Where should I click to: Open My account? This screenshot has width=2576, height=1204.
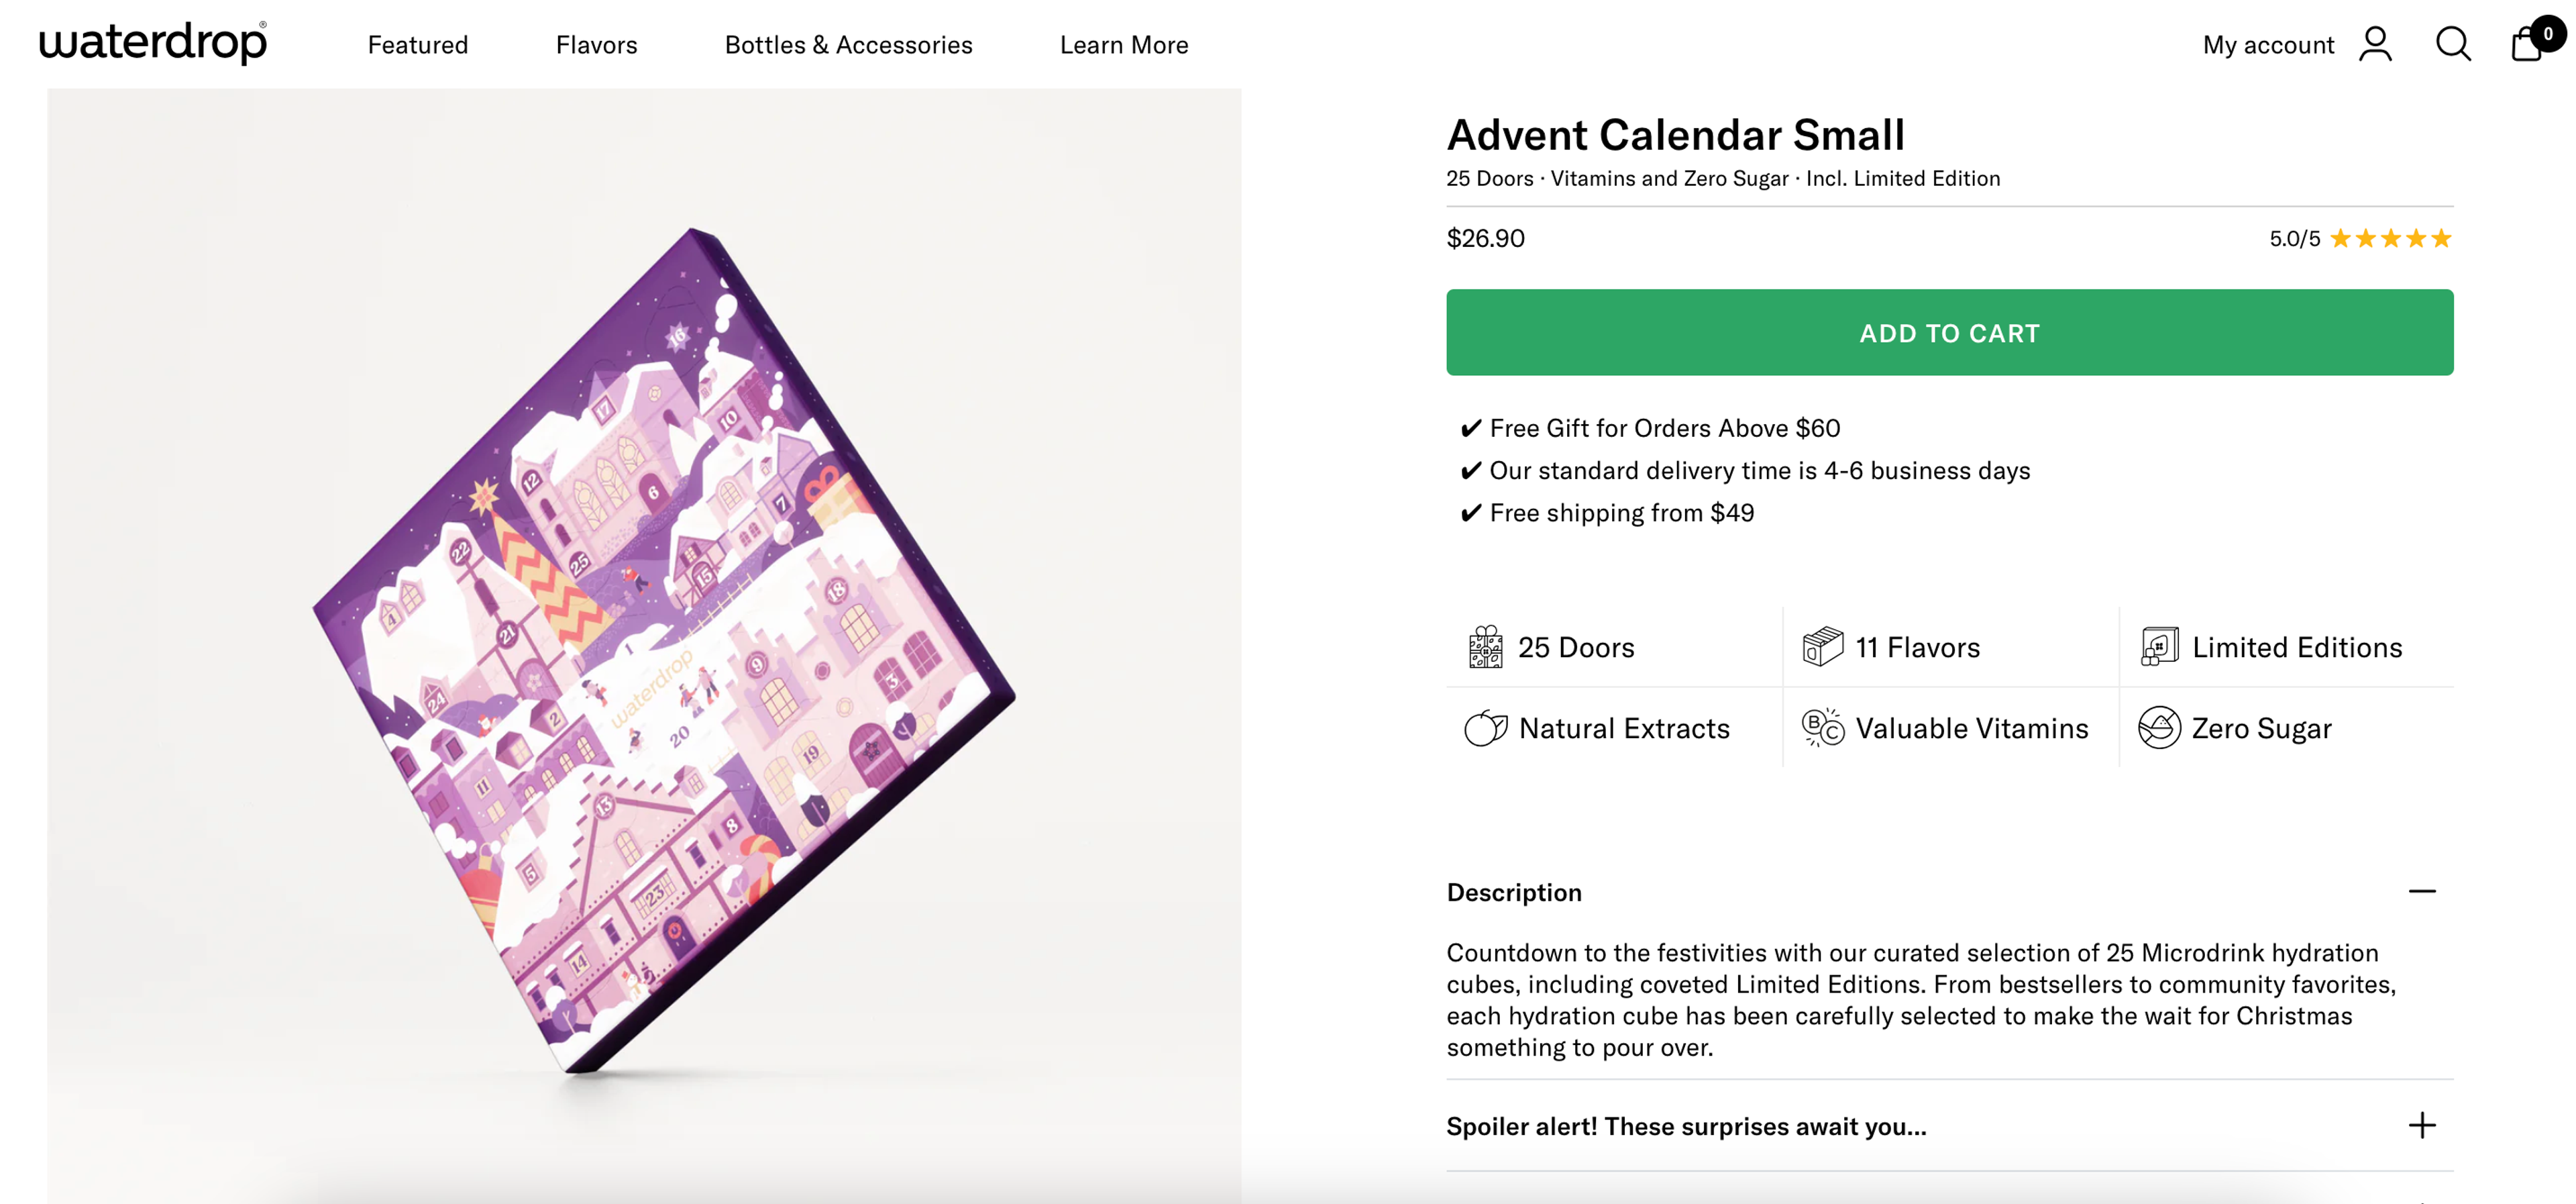2268,43
